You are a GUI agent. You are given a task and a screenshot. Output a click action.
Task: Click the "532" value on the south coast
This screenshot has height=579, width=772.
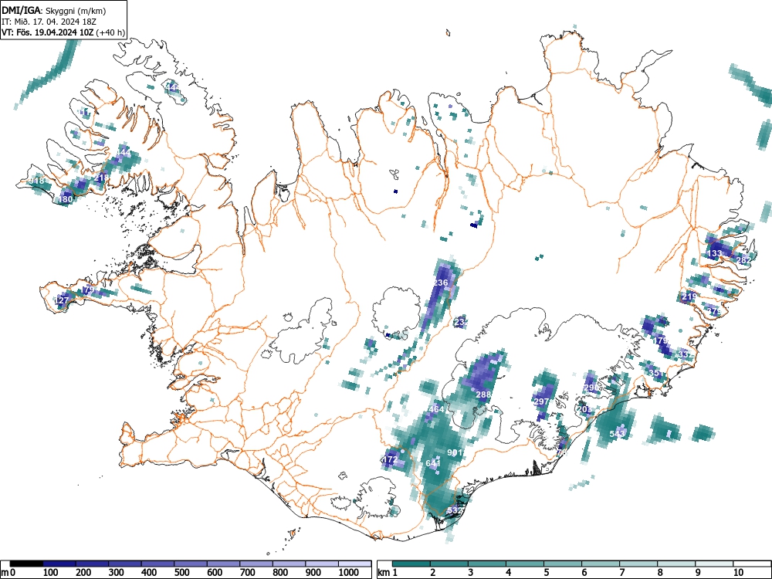(455, 510)
